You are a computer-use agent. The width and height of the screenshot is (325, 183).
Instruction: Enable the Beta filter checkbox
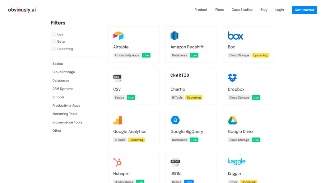pos(53,41)
